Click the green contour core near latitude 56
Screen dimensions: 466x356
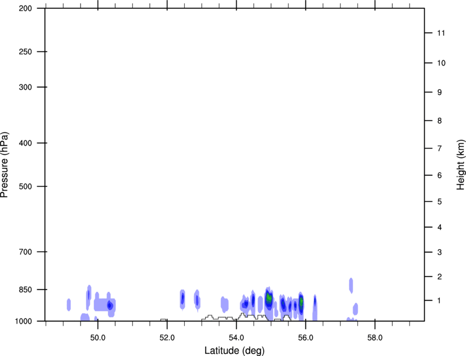[x=301, y=302]
